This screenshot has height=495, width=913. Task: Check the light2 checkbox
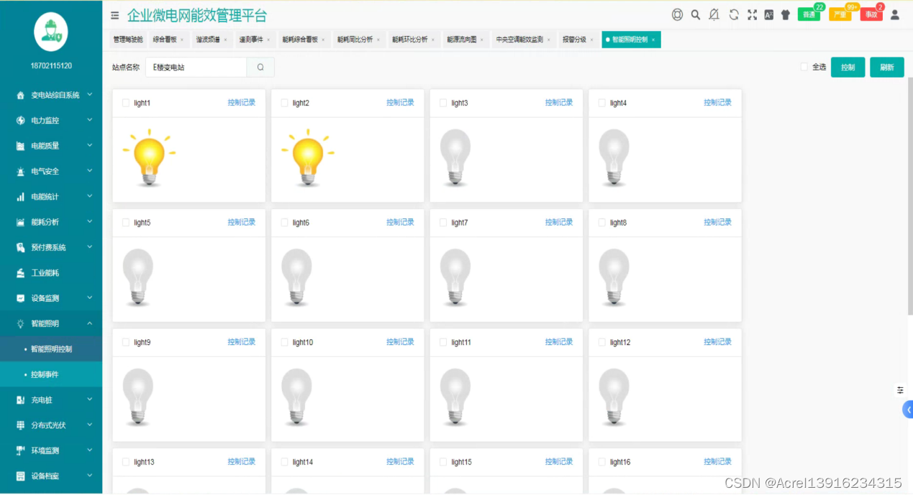click(x=284, y=103)
